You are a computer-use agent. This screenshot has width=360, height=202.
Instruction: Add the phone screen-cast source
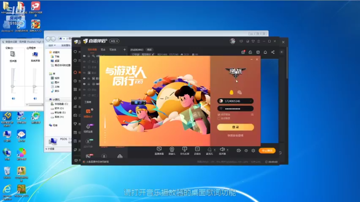point(184,151)
